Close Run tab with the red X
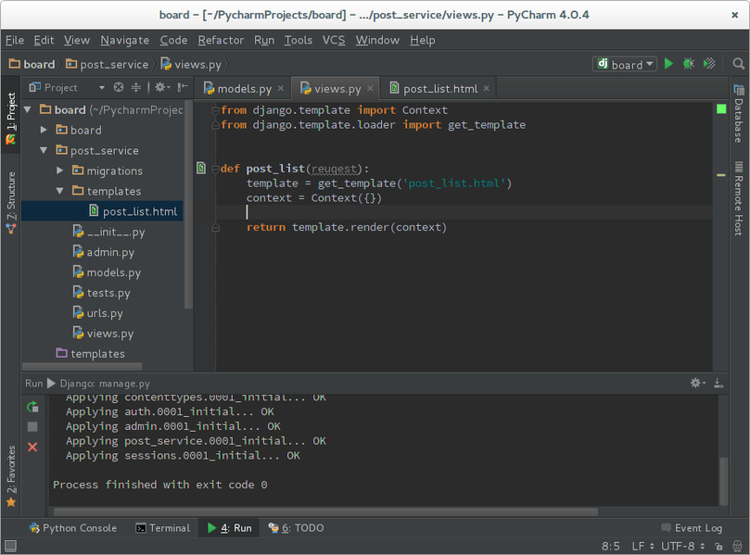750x555 pixels. (32, 447)
